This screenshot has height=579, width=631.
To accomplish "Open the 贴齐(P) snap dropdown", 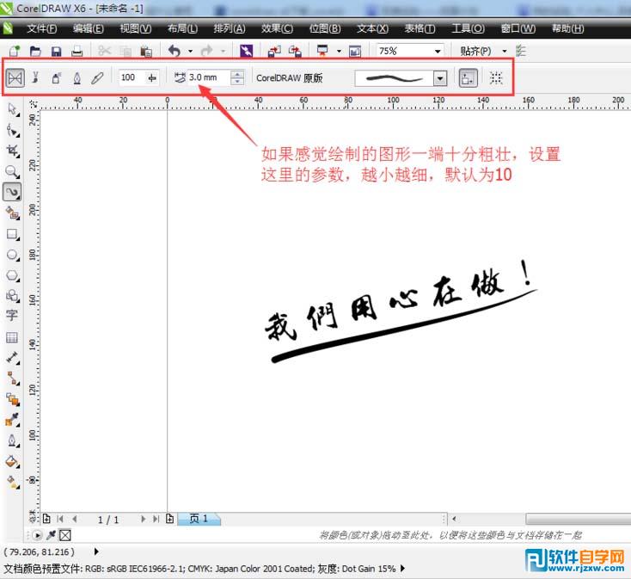I will tap(505, 51).
